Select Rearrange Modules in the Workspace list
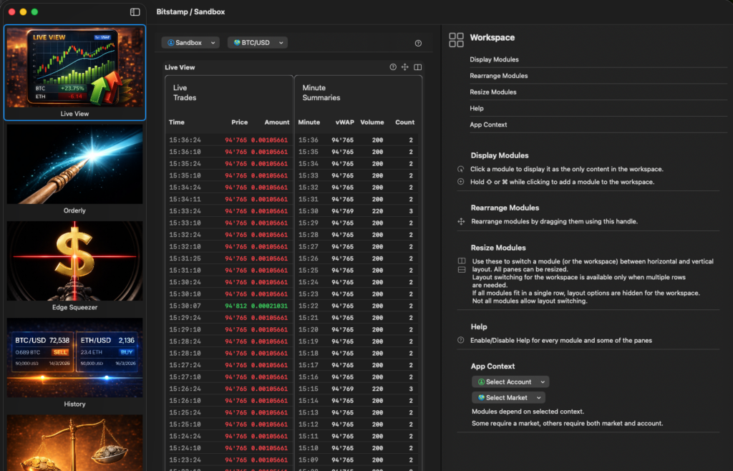Viewport: 733px width, 471px height. (498, 76)
